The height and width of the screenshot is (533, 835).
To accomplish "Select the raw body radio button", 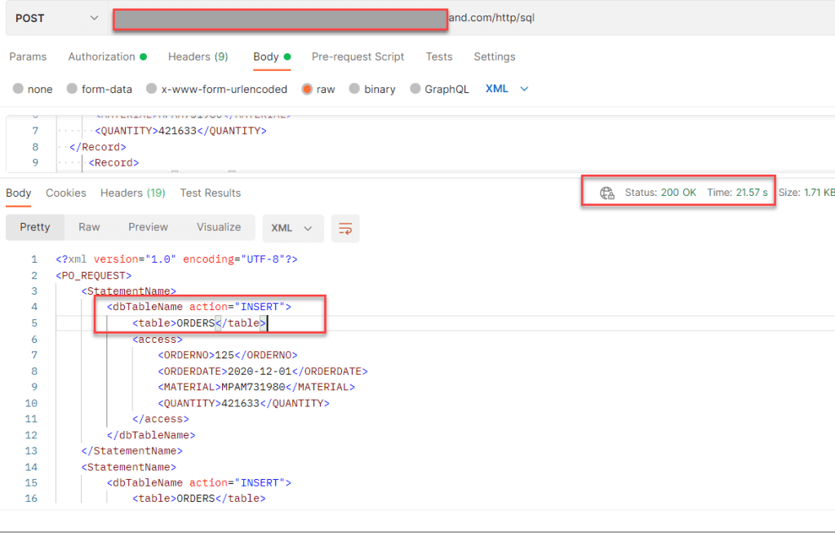I will (308, 89).
